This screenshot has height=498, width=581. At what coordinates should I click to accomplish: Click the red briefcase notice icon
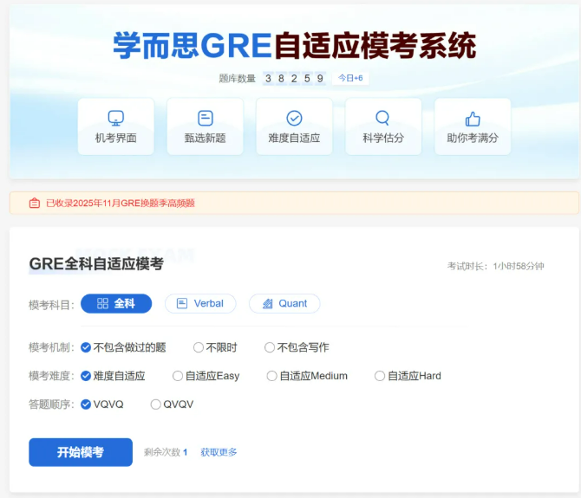pos(34,204)
